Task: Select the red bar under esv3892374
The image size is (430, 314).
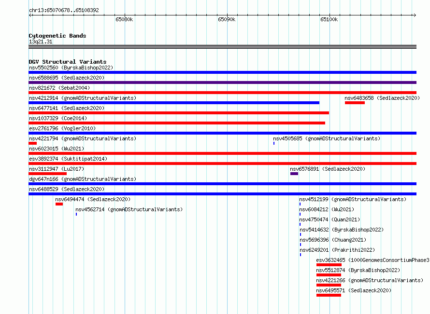Action: click(222, 164)
